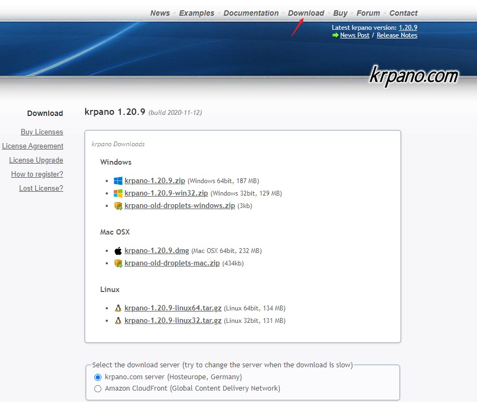Click the Linux penguin icon for linux32 tarball
The height and width of the screenshot is (402, 477).
click(118, 321)
